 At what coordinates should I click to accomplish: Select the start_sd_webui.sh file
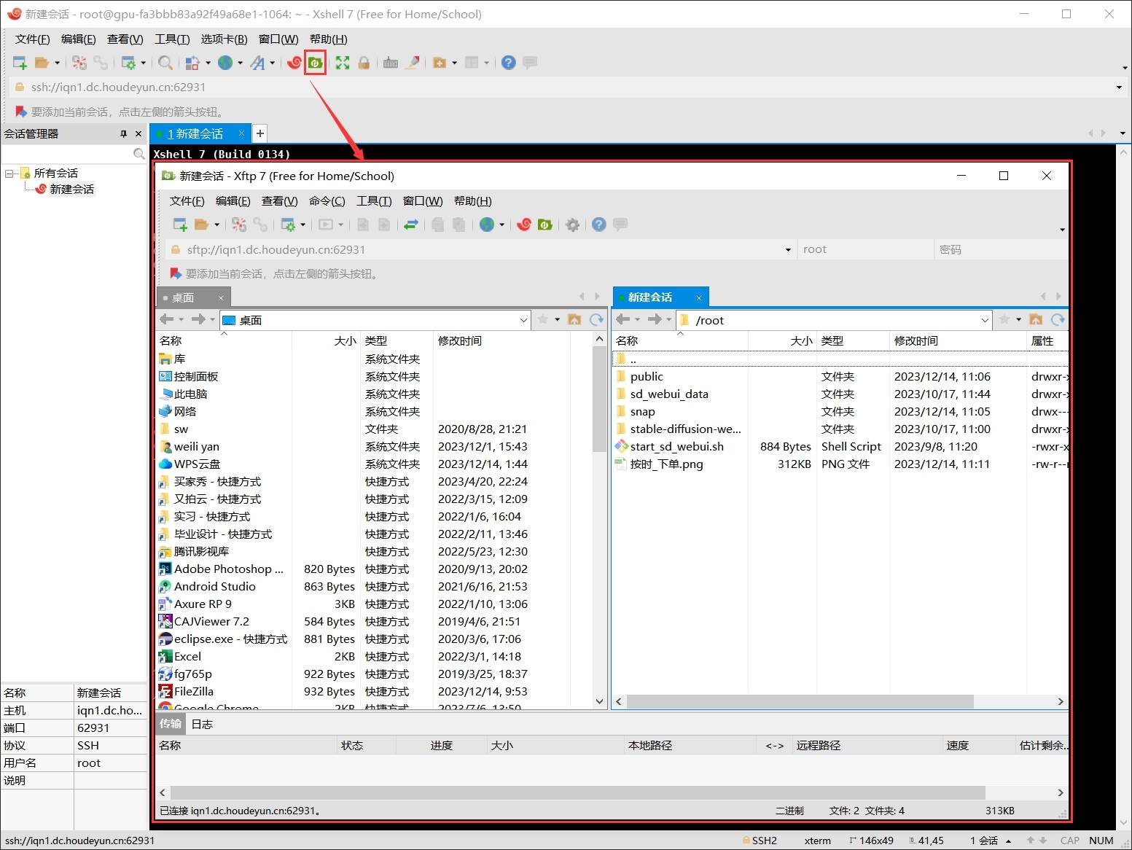[676, 447]
